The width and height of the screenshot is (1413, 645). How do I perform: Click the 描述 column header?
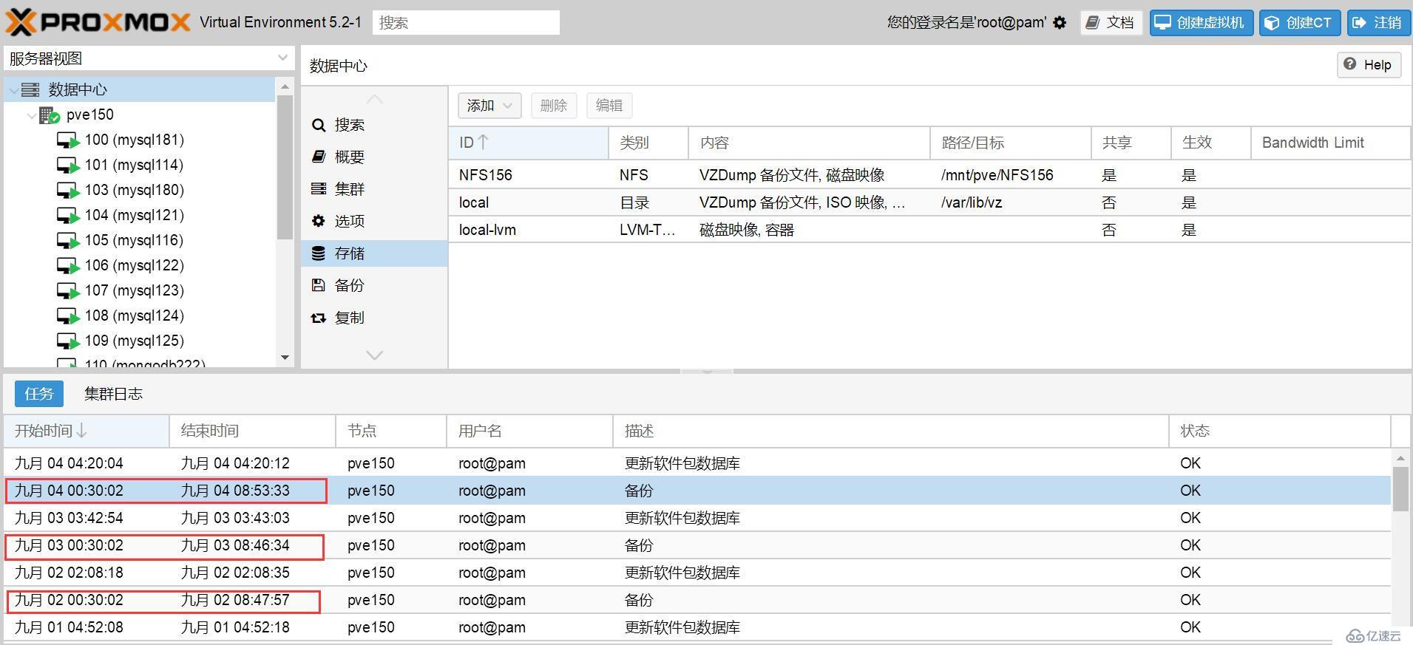890,431
